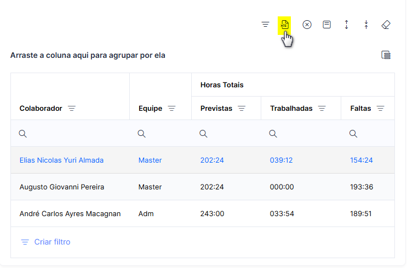The image size is (407, 268).
Task: Sort by Trabalhadas column header
Action: point(291,109)
